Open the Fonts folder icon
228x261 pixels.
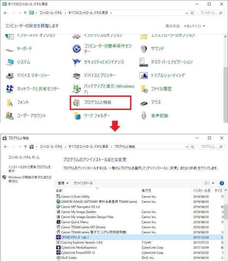10,102
